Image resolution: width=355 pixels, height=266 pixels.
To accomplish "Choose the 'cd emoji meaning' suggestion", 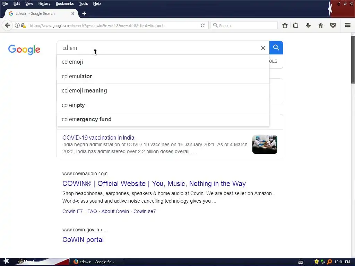I will (x=163, y=90).
